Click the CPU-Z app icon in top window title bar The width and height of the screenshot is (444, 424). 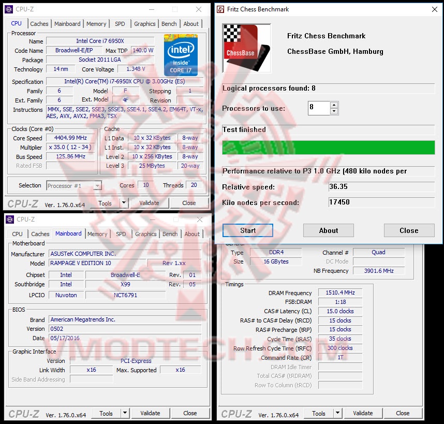[x=9, y=9]
